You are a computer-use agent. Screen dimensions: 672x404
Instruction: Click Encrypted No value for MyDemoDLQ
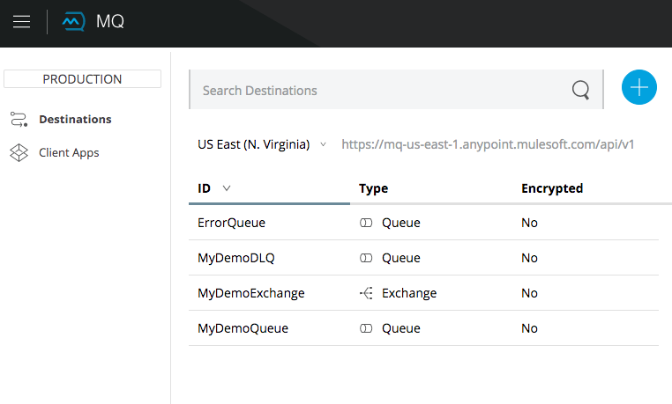coord(529,258)
